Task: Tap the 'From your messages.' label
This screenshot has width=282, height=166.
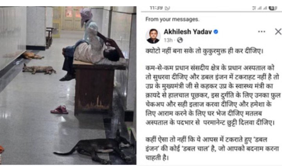Action: [172, 19]
